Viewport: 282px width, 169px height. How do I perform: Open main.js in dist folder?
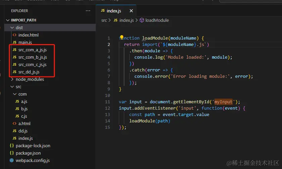pos(25,42)
